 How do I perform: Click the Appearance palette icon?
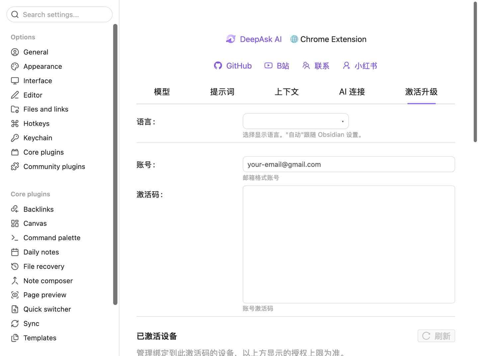[x=15, y=66]
